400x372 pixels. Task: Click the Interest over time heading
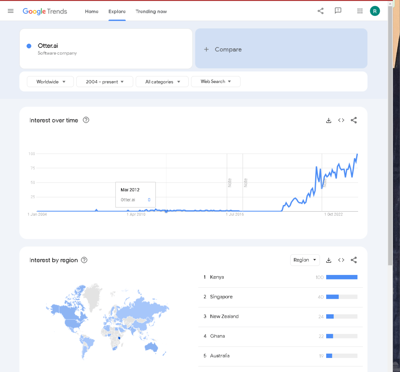click(x=54, y=120)
